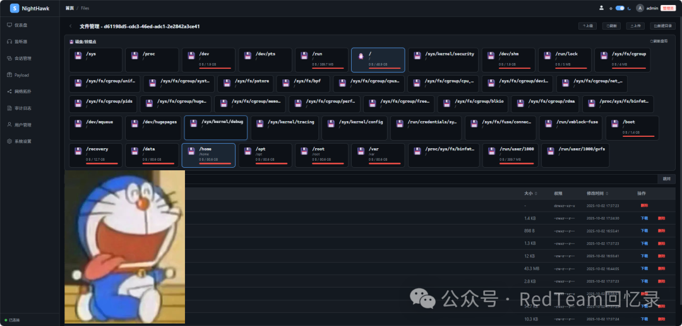Image resolution: width=682 pixels, height=326 pixels.
Task: Go to 审计日志 in the sidebar
Action: coord(23,108)
